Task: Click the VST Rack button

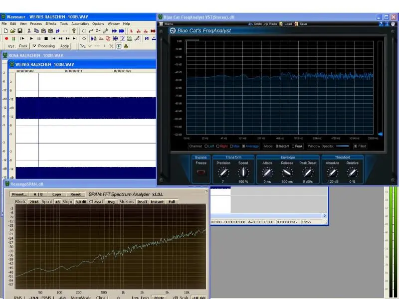Action: [x=23, y=46]
